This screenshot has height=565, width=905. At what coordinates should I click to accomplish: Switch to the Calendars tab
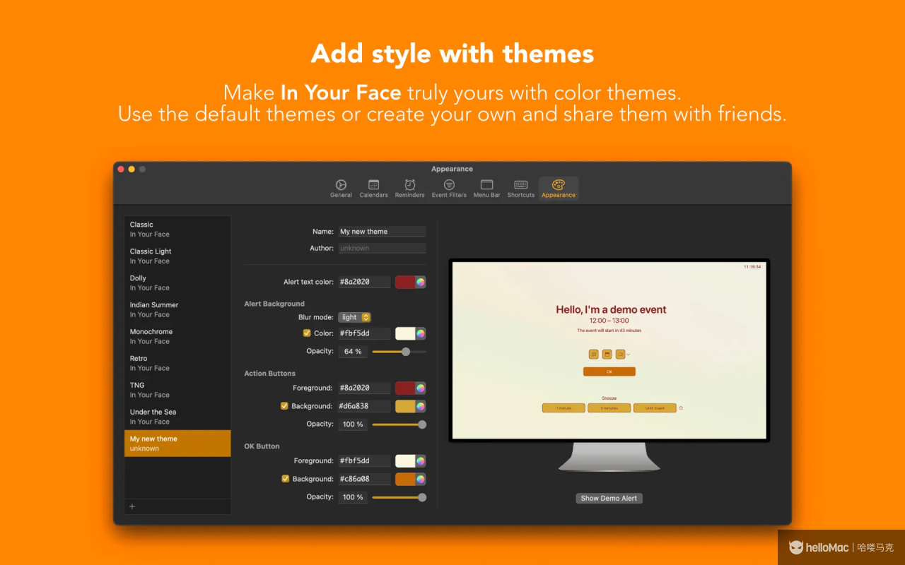pos(373,189)
